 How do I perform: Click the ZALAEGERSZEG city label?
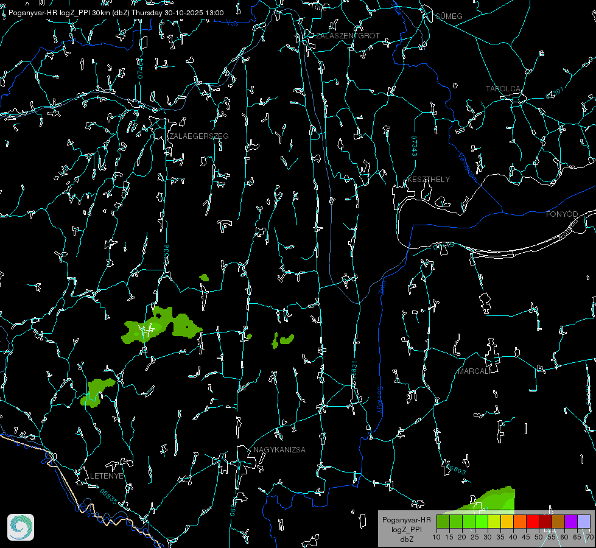199,136
